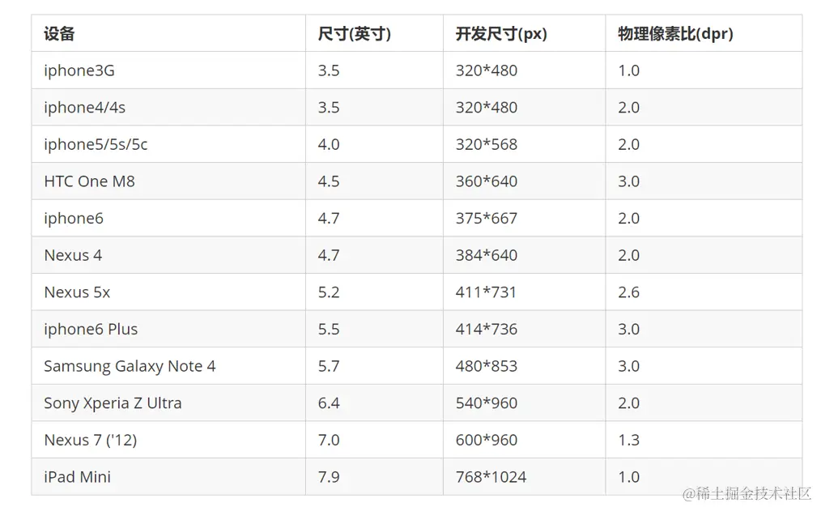Viewport: 817px width, 507px height.
Task: Click the "360*640" resolution cell
Action: [524, 181]
